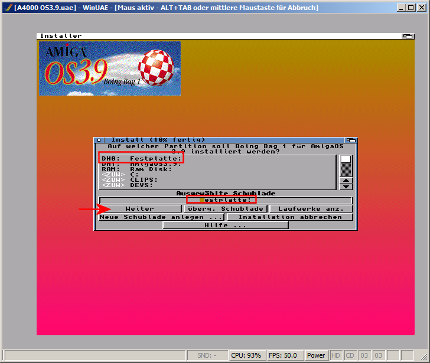Click the Power indicator in status bar

click(x=316, y=355)
